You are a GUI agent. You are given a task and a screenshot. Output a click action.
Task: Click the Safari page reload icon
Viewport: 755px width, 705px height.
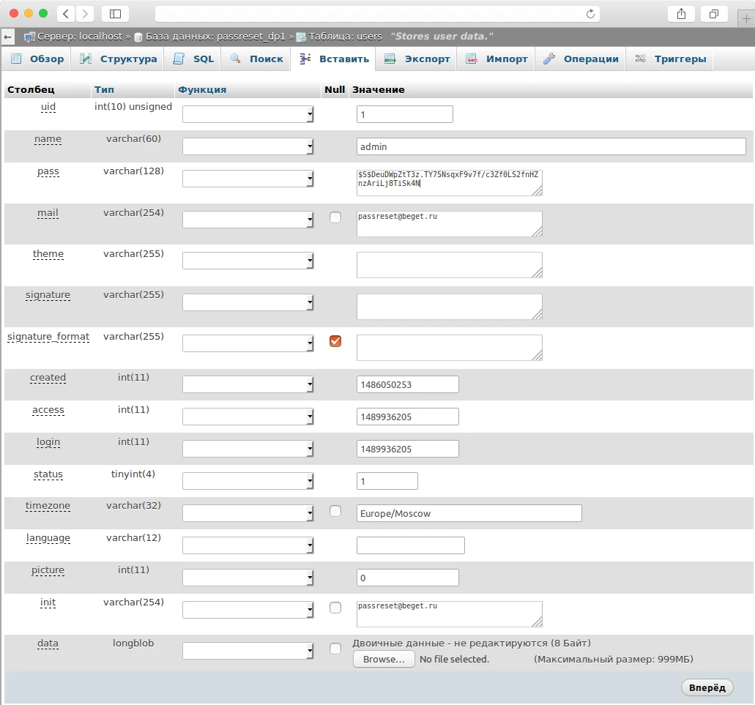tap(590, 14)
